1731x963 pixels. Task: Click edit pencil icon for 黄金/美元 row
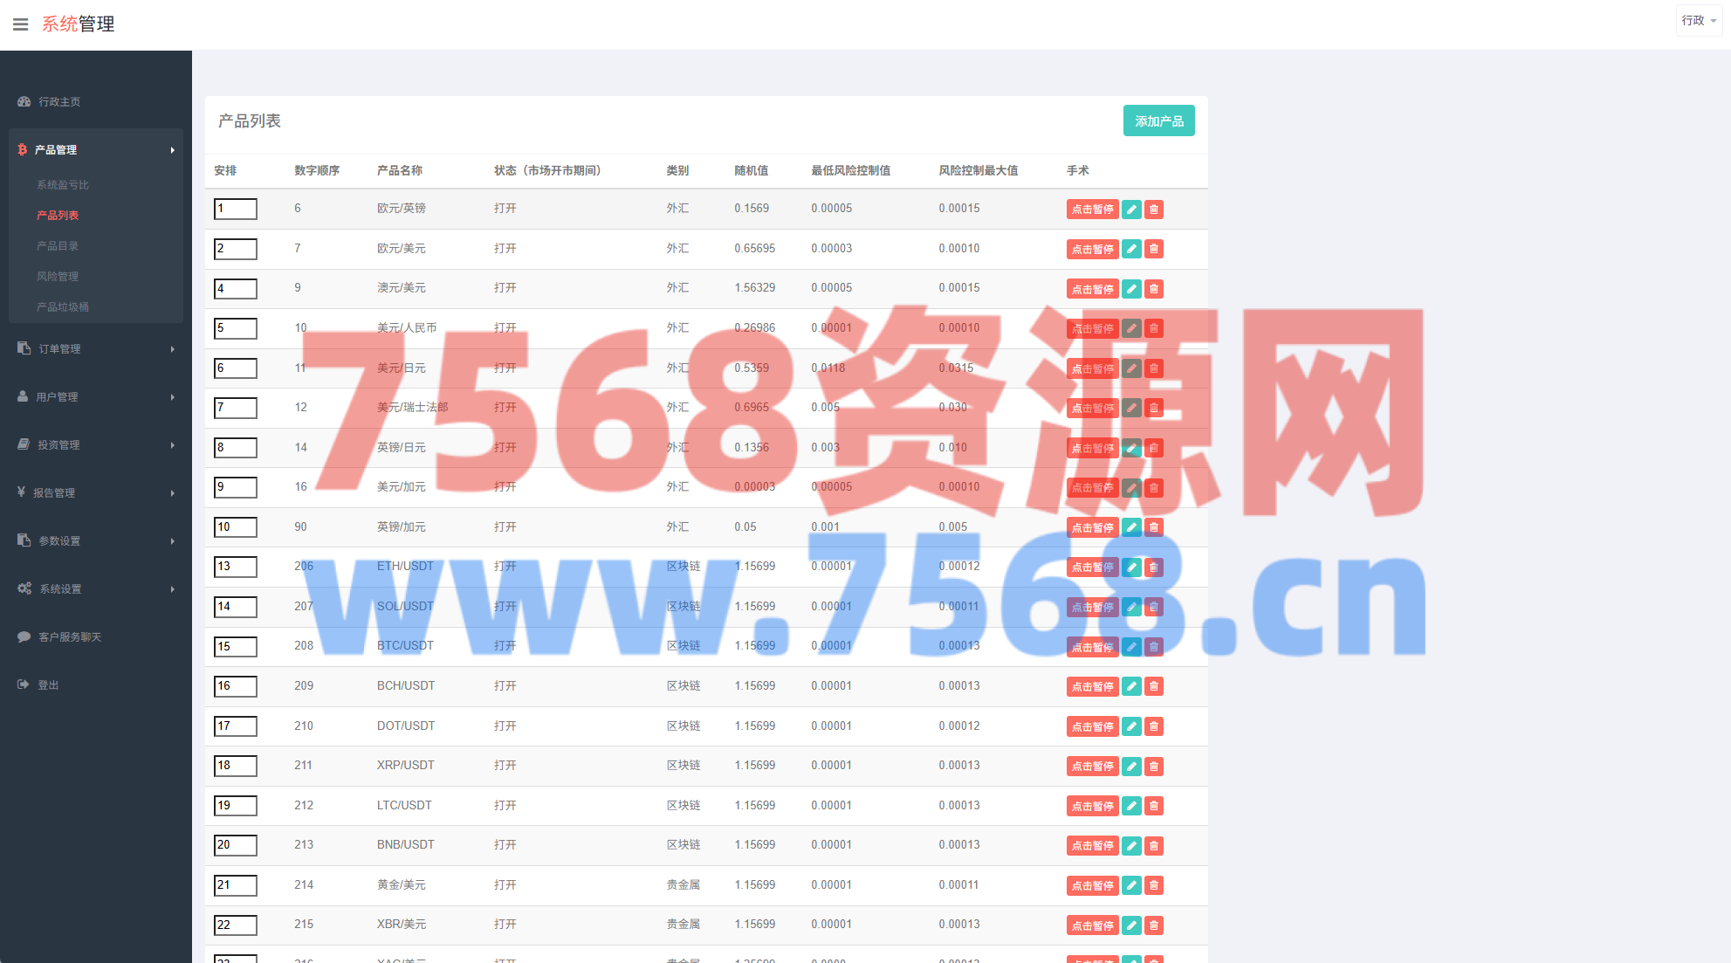1131,885
